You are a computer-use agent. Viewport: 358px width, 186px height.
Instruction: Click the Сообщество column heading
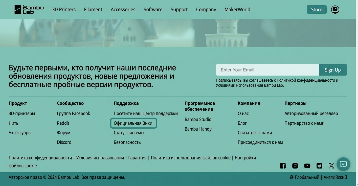tap(70, 103)
